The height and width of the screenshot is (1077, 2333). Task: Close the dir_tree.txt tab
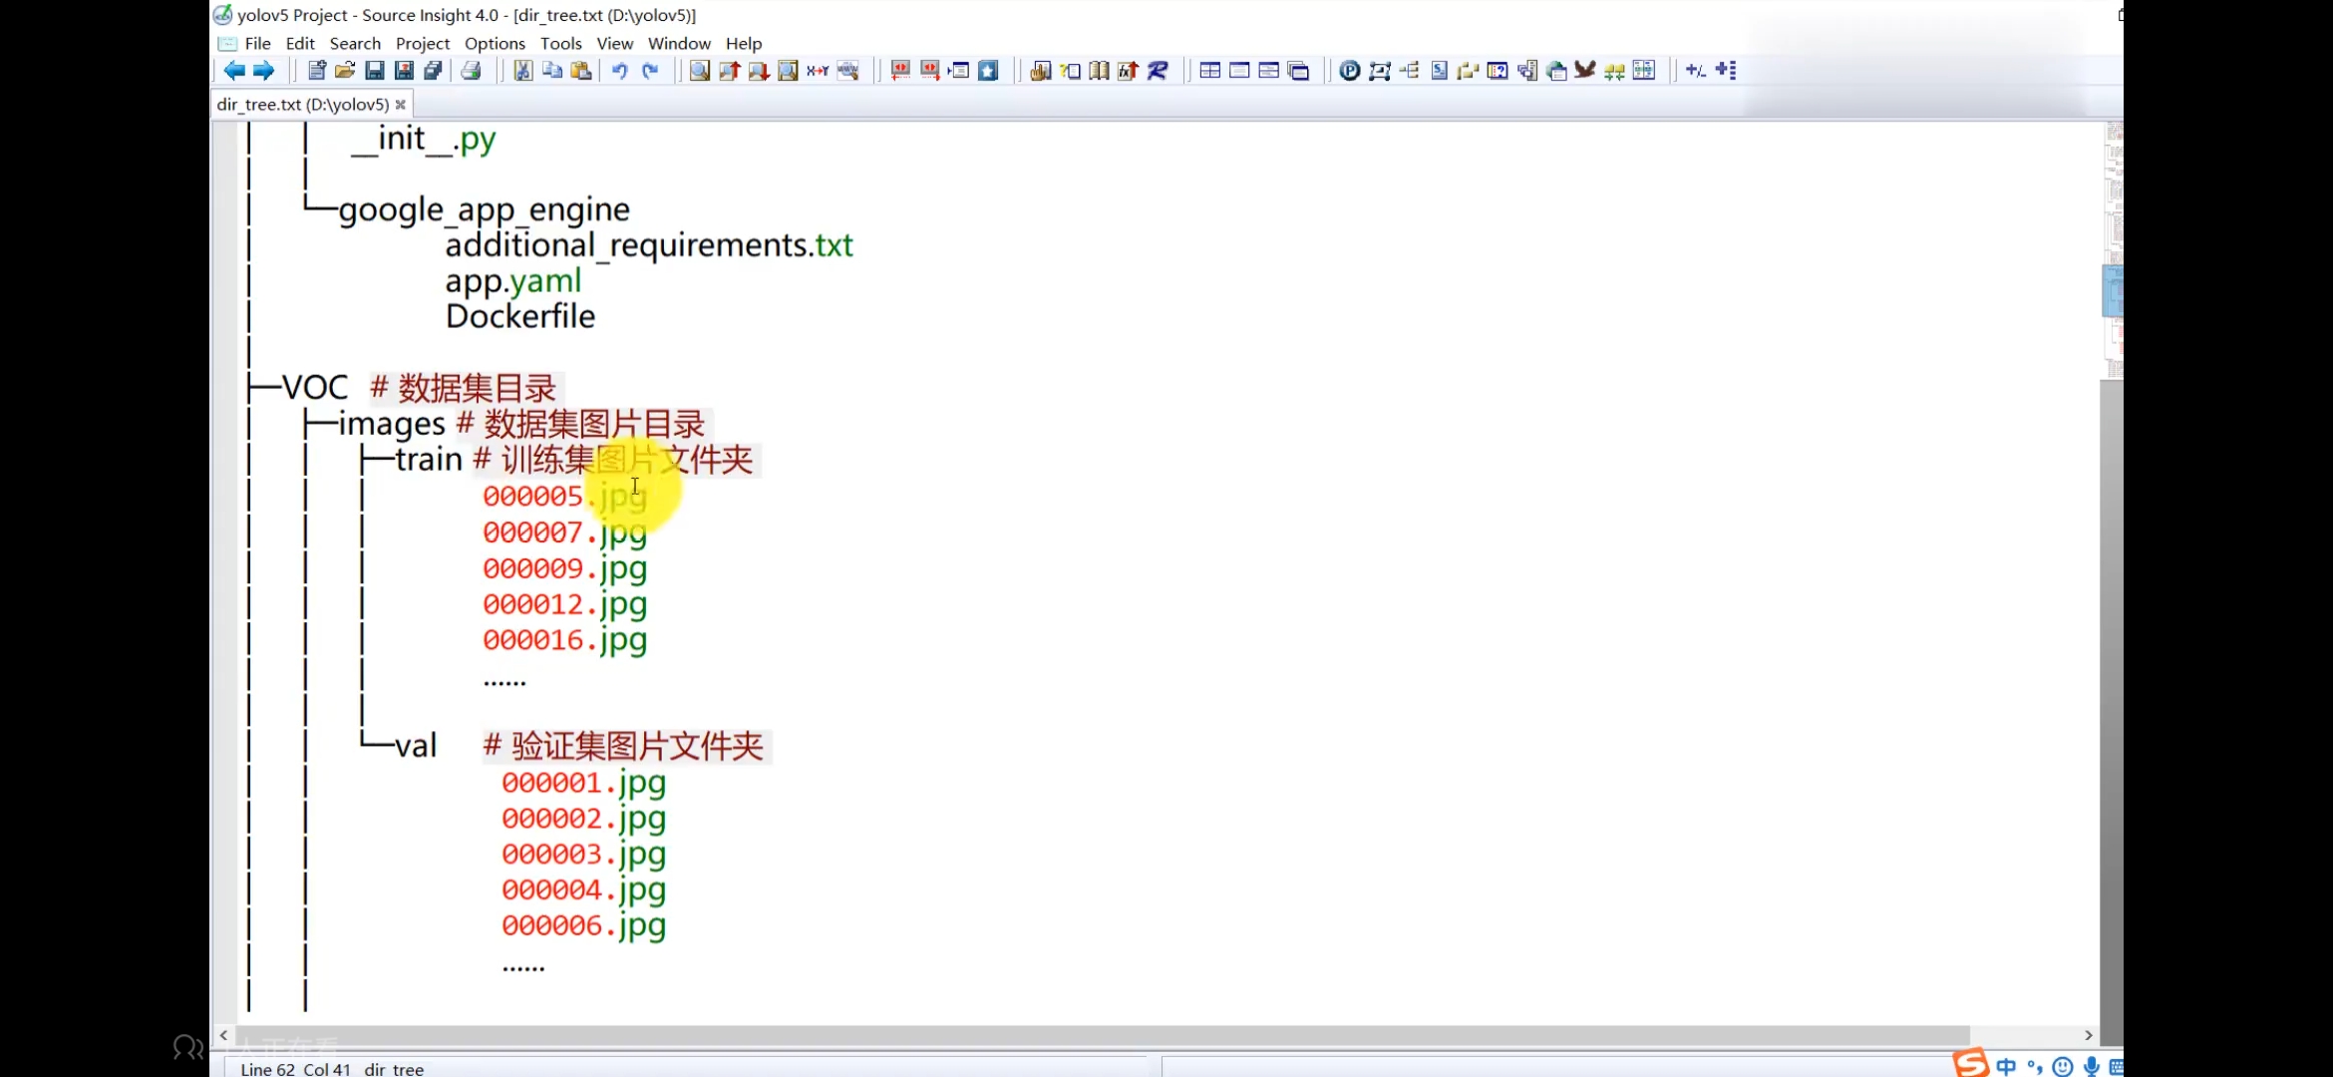pos(401,104)
